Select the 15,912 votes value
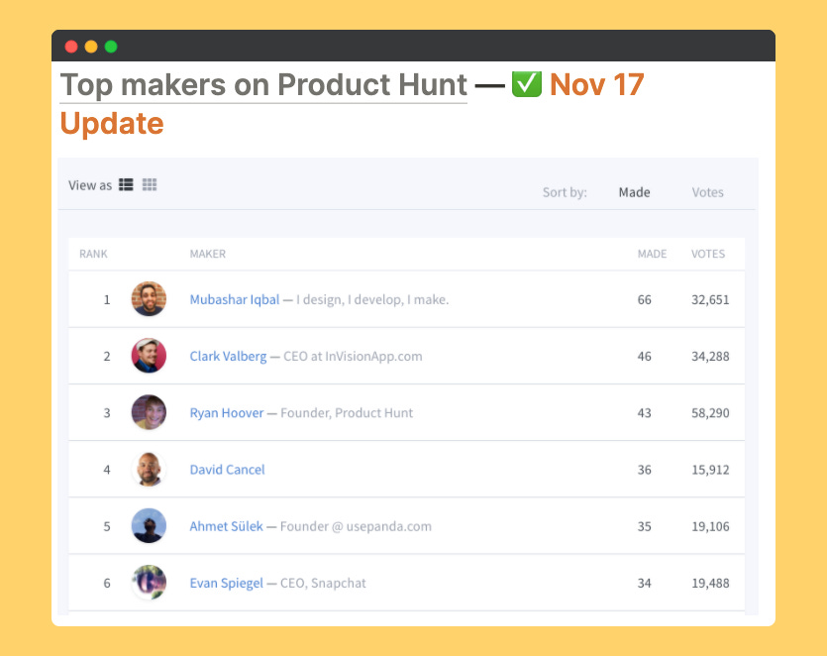The height and width of the screenshot is (656, 827). 710,470
